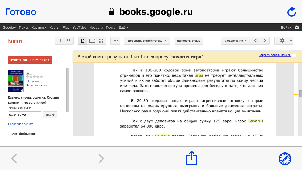Switch to two-page view
This screenshot has height=170, width=302.
pos(92,41)
